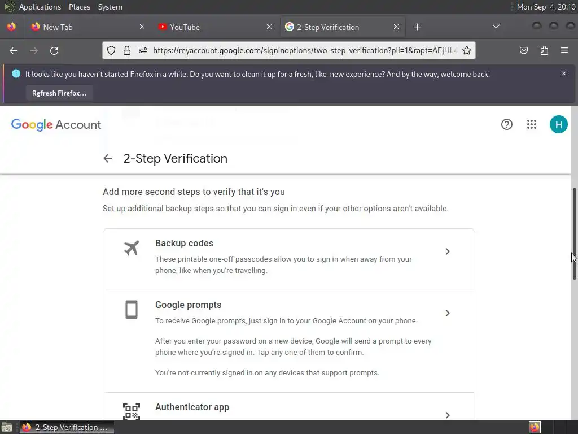Open the Applications menu

[x=40, y=7]
